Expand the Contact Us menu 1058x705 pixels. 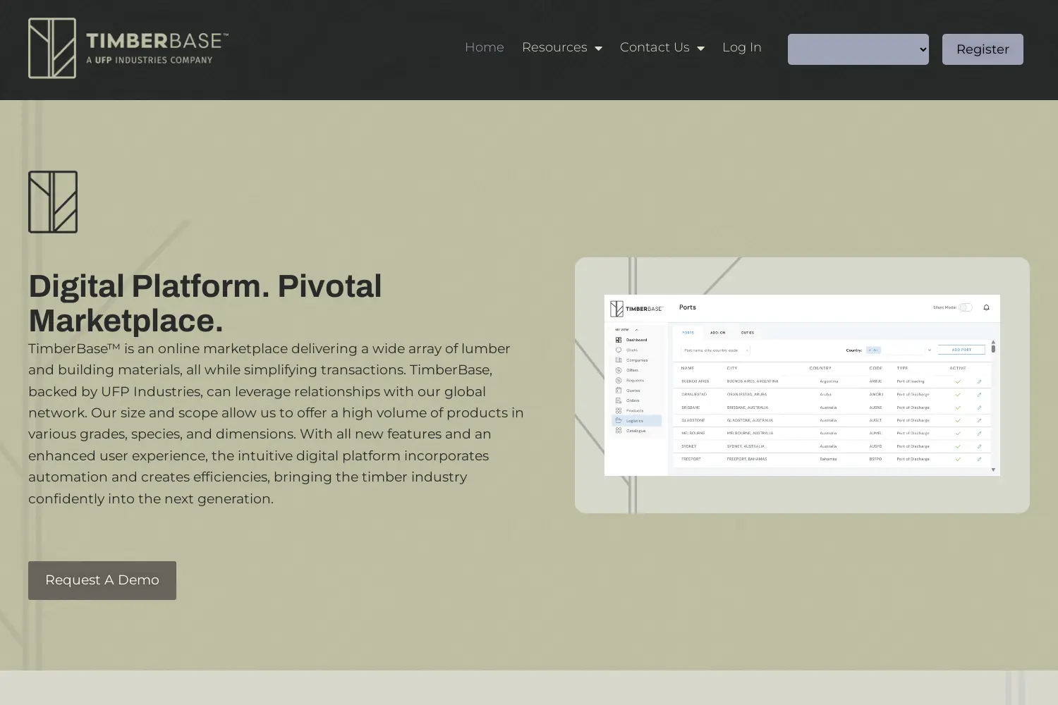click(x=662, y=47)
